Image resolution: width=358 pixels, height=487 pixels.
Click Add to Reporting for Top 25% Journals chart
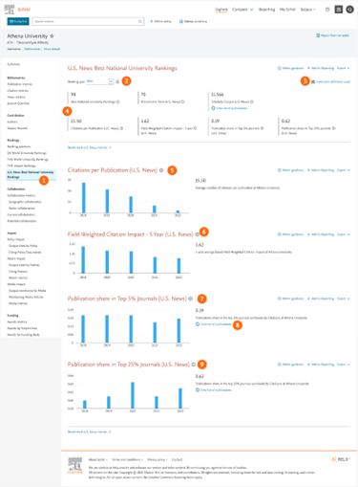(321, 365)
